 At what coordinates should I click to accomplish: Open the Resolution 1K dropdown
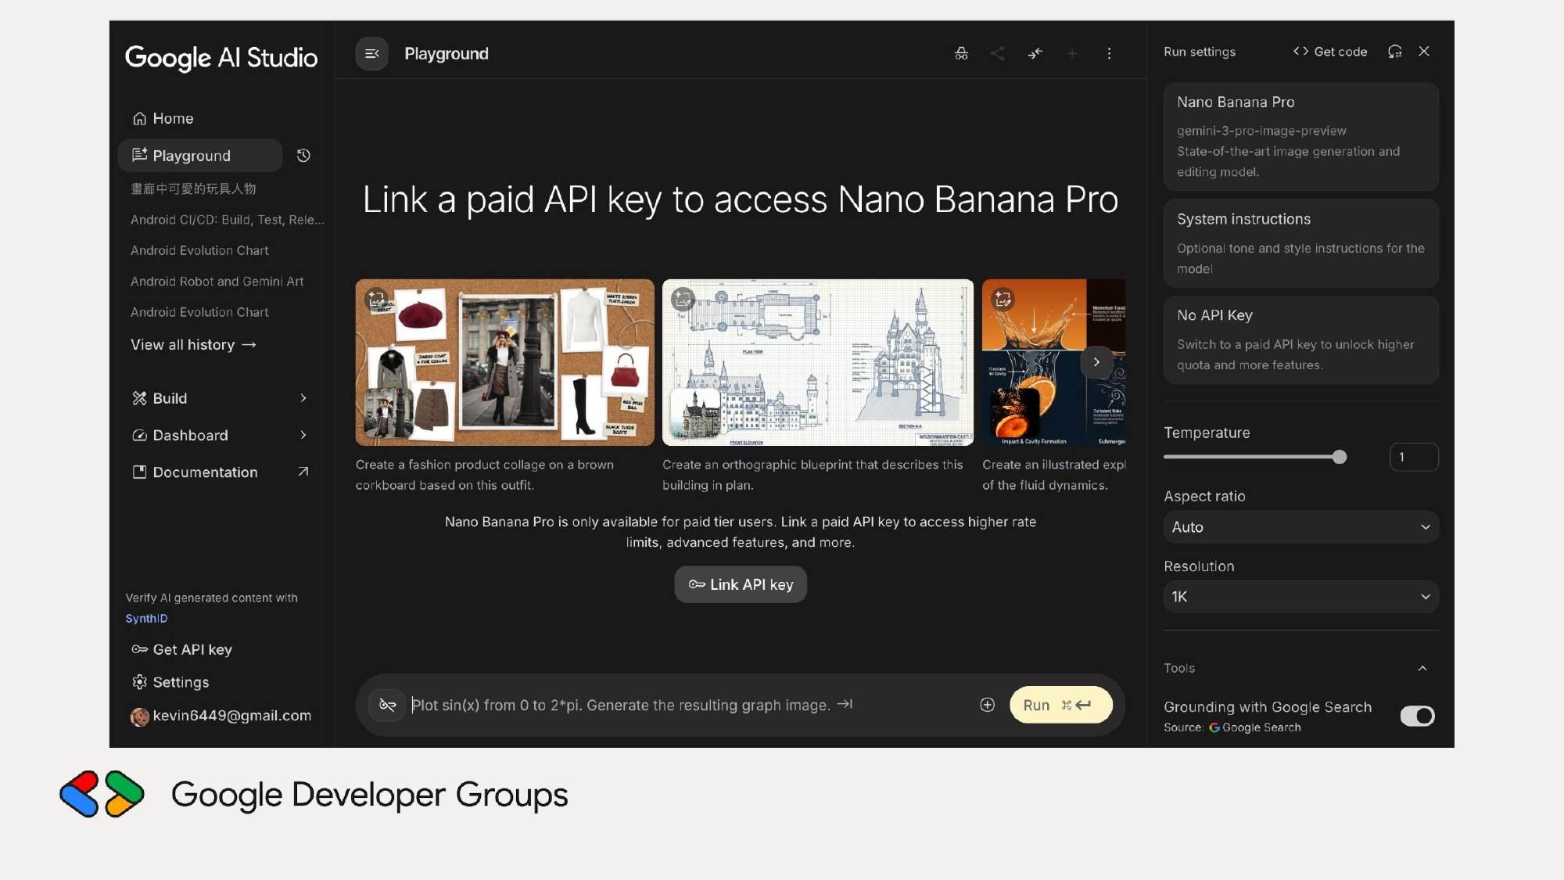tap(1300, 597)
